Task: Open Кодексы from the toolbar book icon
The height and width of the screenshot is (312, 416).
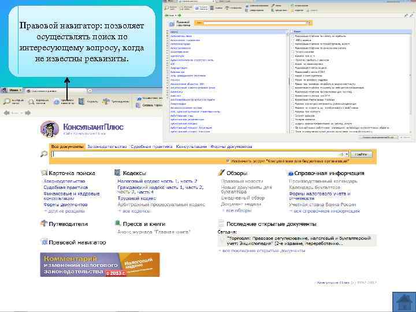Action: (x=81, y=101)
